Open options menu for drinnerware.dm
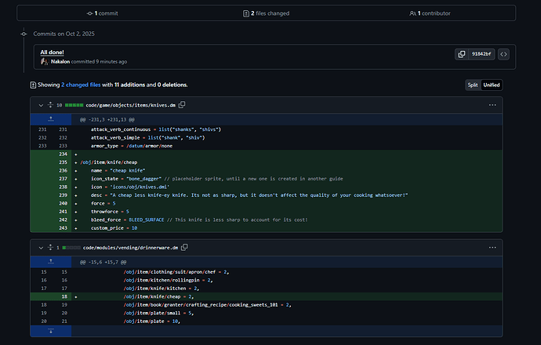Image resolution: width=541 pixels, height=345 pixels. click(x=492, y=248)
